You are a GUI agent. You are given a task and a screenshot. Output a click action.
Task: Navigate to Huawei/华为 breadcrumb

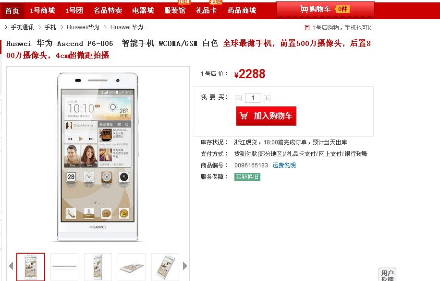83,27
